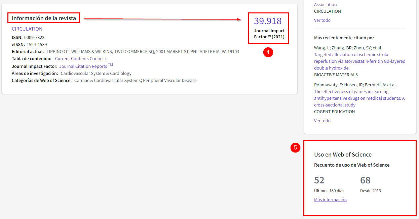Click 'Cardiovascular System & Cardiology' research area
Viewport: 419px width, 219px height.
[x=96, y=73]
